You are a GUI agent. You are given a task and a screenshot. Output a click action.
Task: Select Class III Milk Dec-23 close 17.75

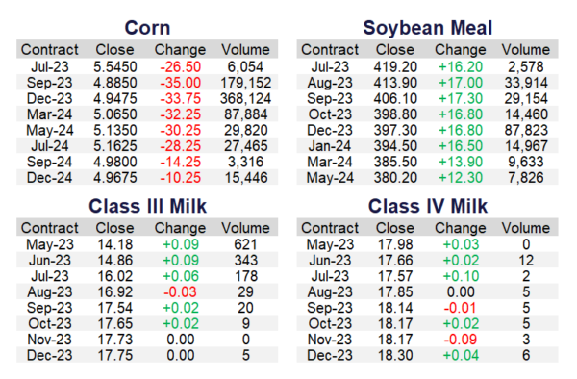pos(114,356)
